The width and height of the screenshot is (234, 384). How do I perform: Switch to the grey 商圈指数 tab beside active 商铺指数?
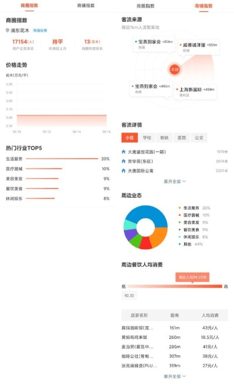click(x=145, y=6)
